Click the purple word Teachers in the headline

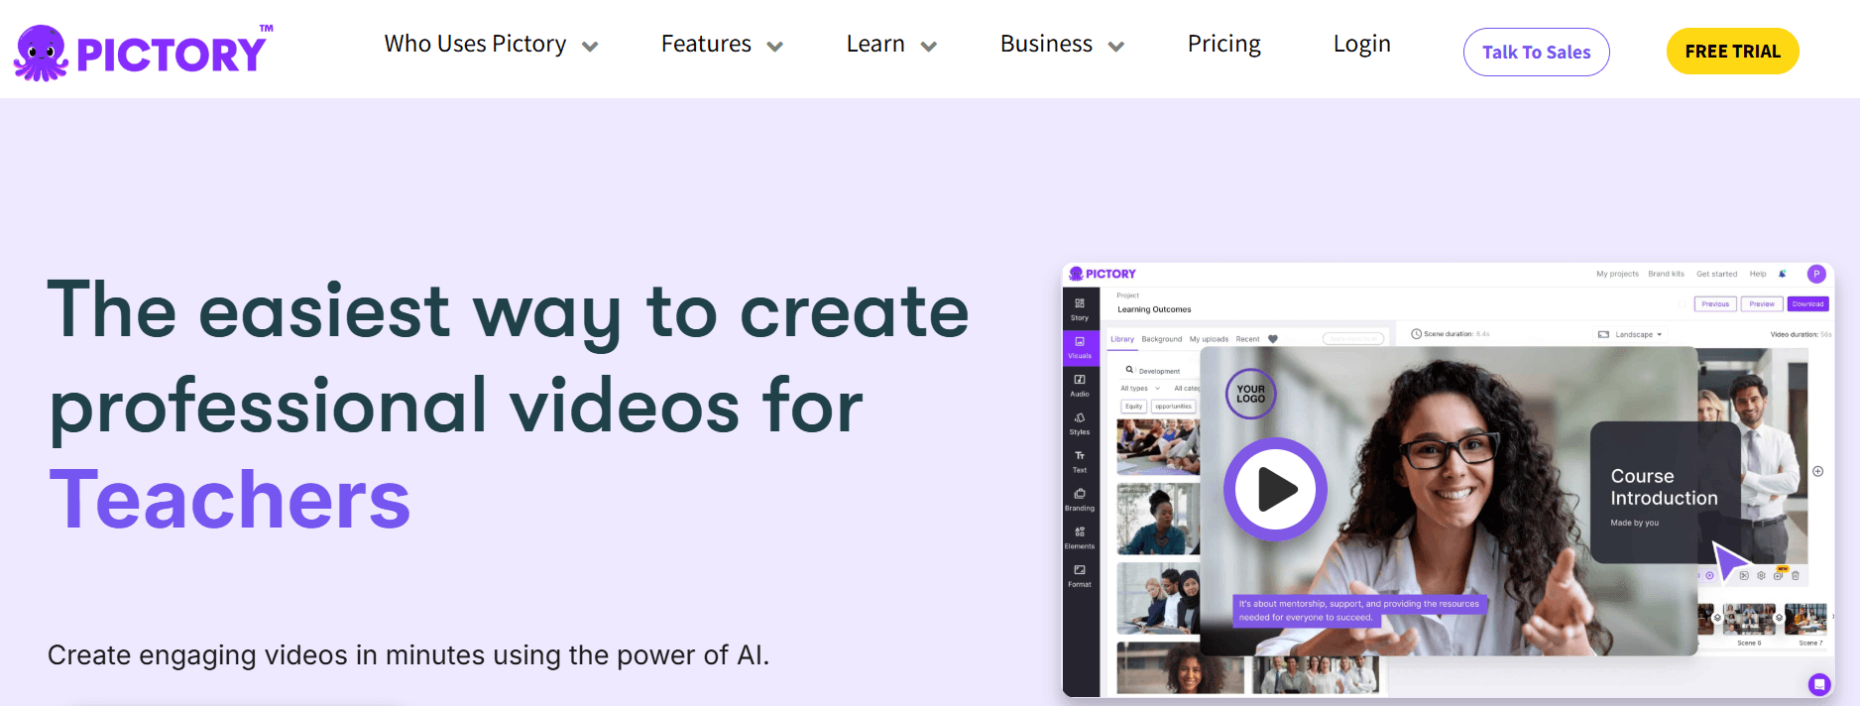click(230, 500)
